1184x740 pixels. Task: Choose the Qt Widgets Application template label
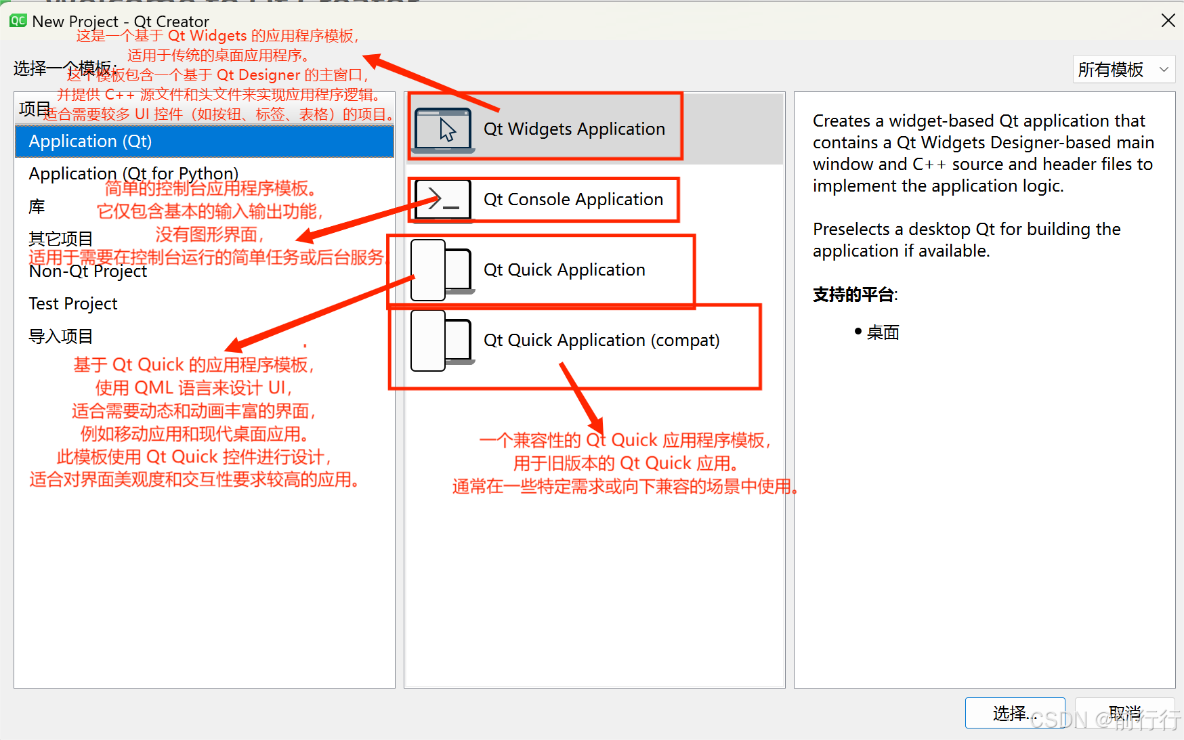click(x=574, y=129)
